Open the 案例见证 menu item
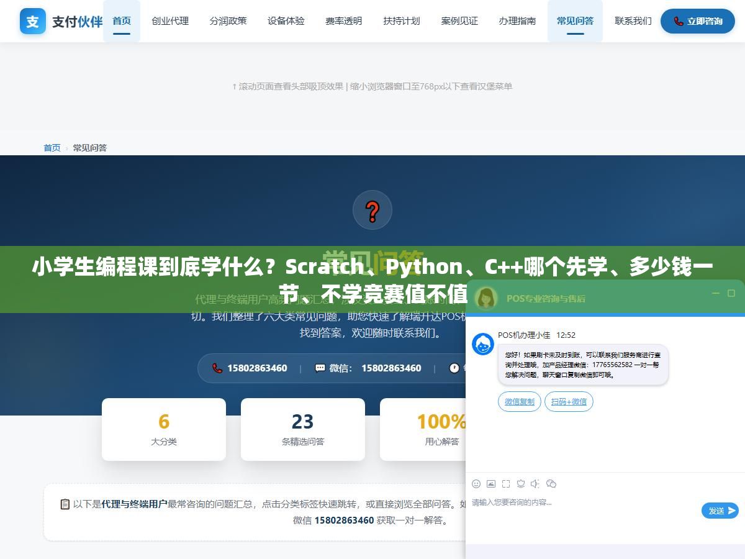This screenshot has height=559, width=745. [459, 21]
